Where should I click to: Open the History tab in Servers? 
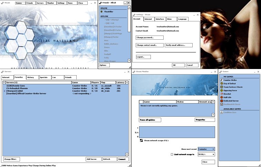[32, 77]
